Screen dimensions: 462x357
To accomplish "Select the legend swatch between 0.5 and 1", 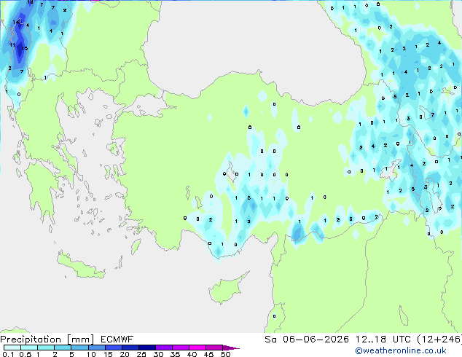I will click(x=29, y=348).
